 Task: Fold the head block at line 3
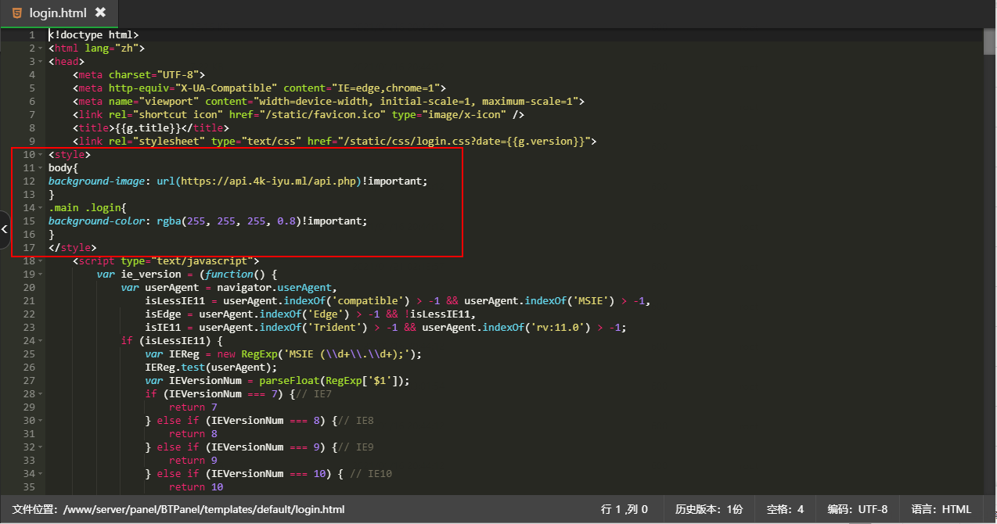tap(41, 62)
